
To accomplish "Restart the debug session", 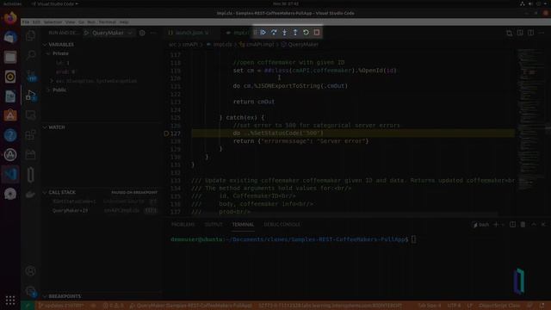I will [306, 33].
